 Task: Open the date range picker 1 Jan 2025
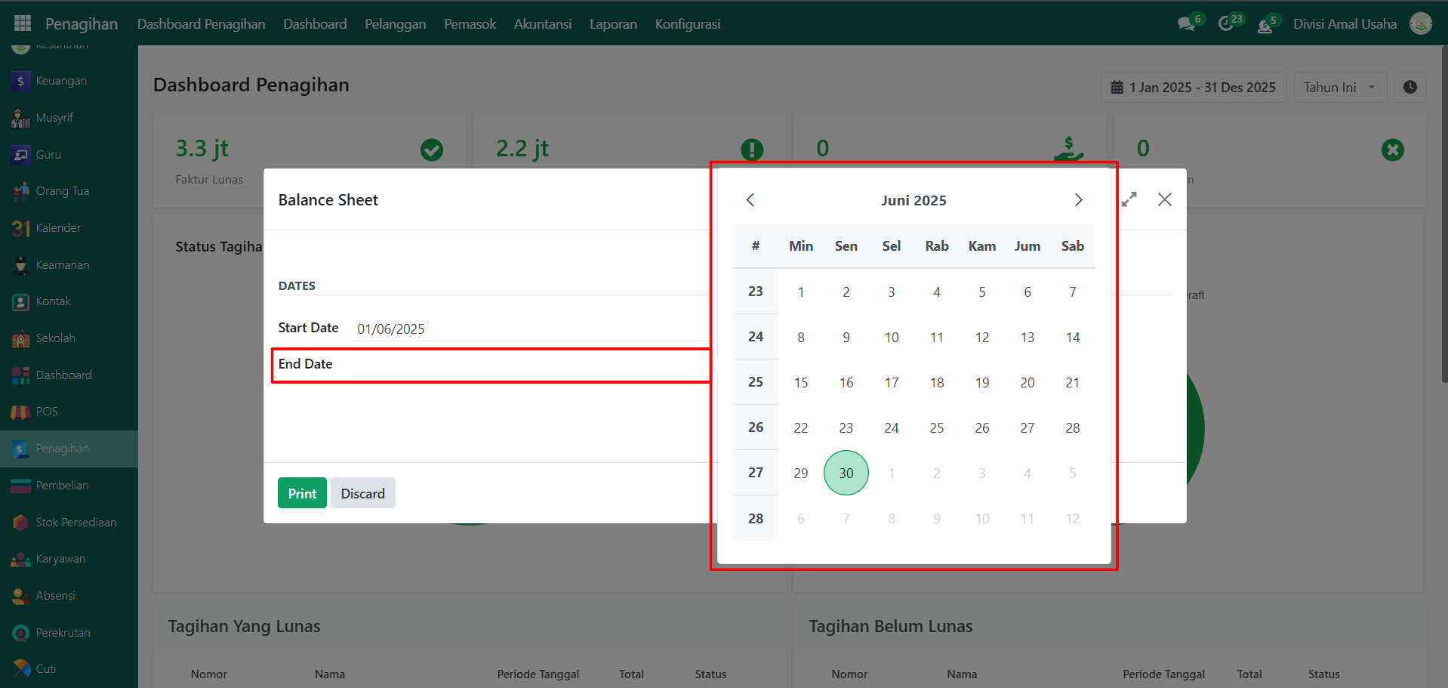(x=1193, y=88)
